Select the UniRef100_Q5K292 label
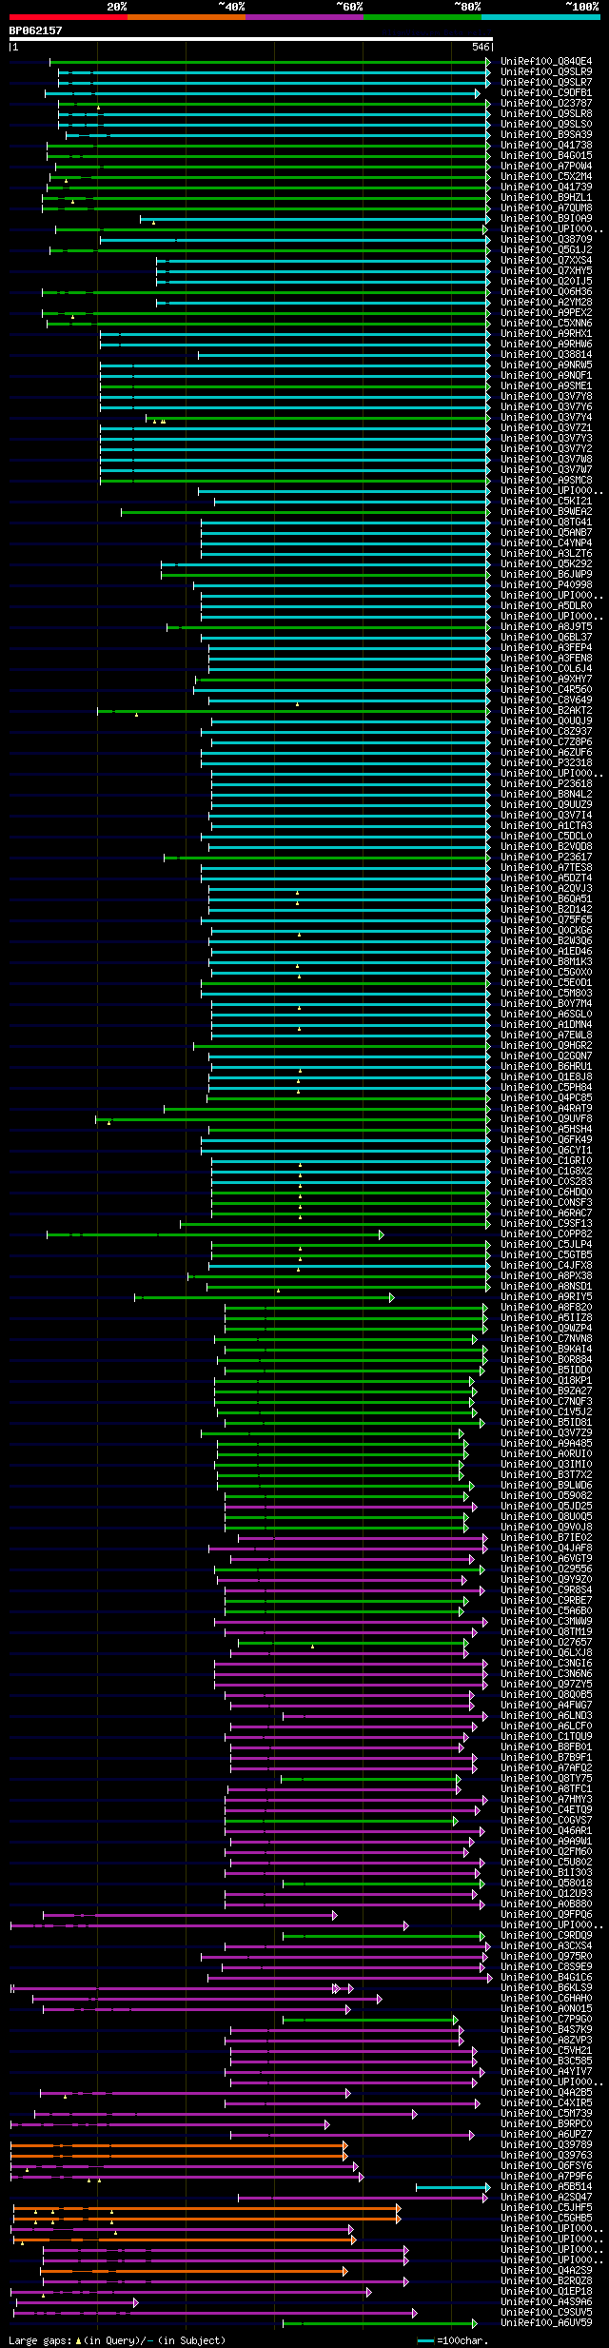Viewport: 609px width, 2348px height. pyautogui.click(x=546, y=564)
